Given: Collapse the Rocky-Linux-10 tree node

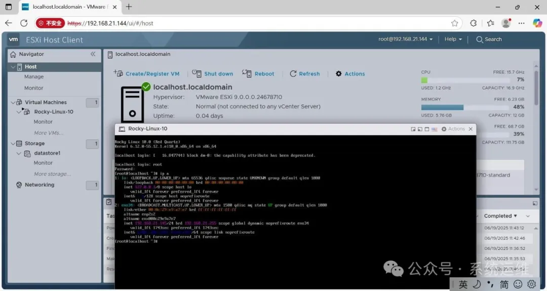Looking at the screenshot, I should pyautogui.click(x=19, y=112).
